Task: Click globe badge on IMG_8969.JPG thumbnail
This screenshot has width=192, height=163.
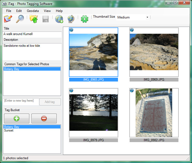Action: click(132, 30)
